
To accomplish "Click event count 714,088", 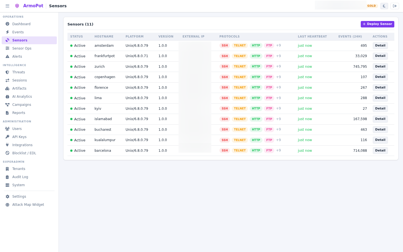I will 360,151.
